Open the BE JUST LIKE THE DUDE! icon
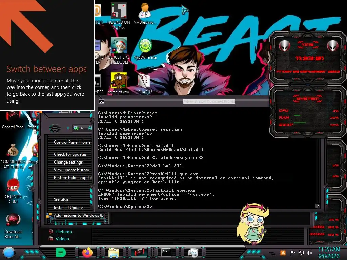The width and height of the screenshot is (347, 260). (119, 51)
